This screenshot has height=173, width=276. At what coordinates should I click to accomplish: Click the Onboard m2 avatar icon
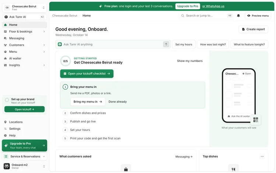coord(7,166)
